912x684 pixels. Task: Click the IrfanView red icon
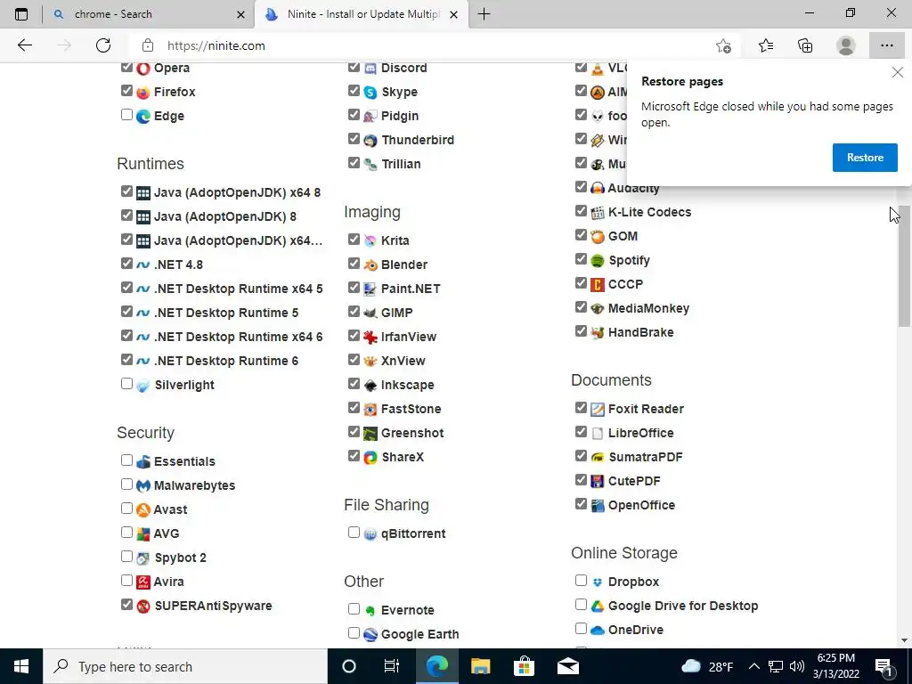[x=370, y=337]
